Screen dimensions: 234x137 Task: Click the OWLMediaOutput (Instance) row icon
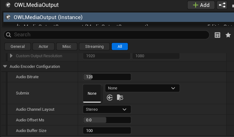click(x=8, y=17)
